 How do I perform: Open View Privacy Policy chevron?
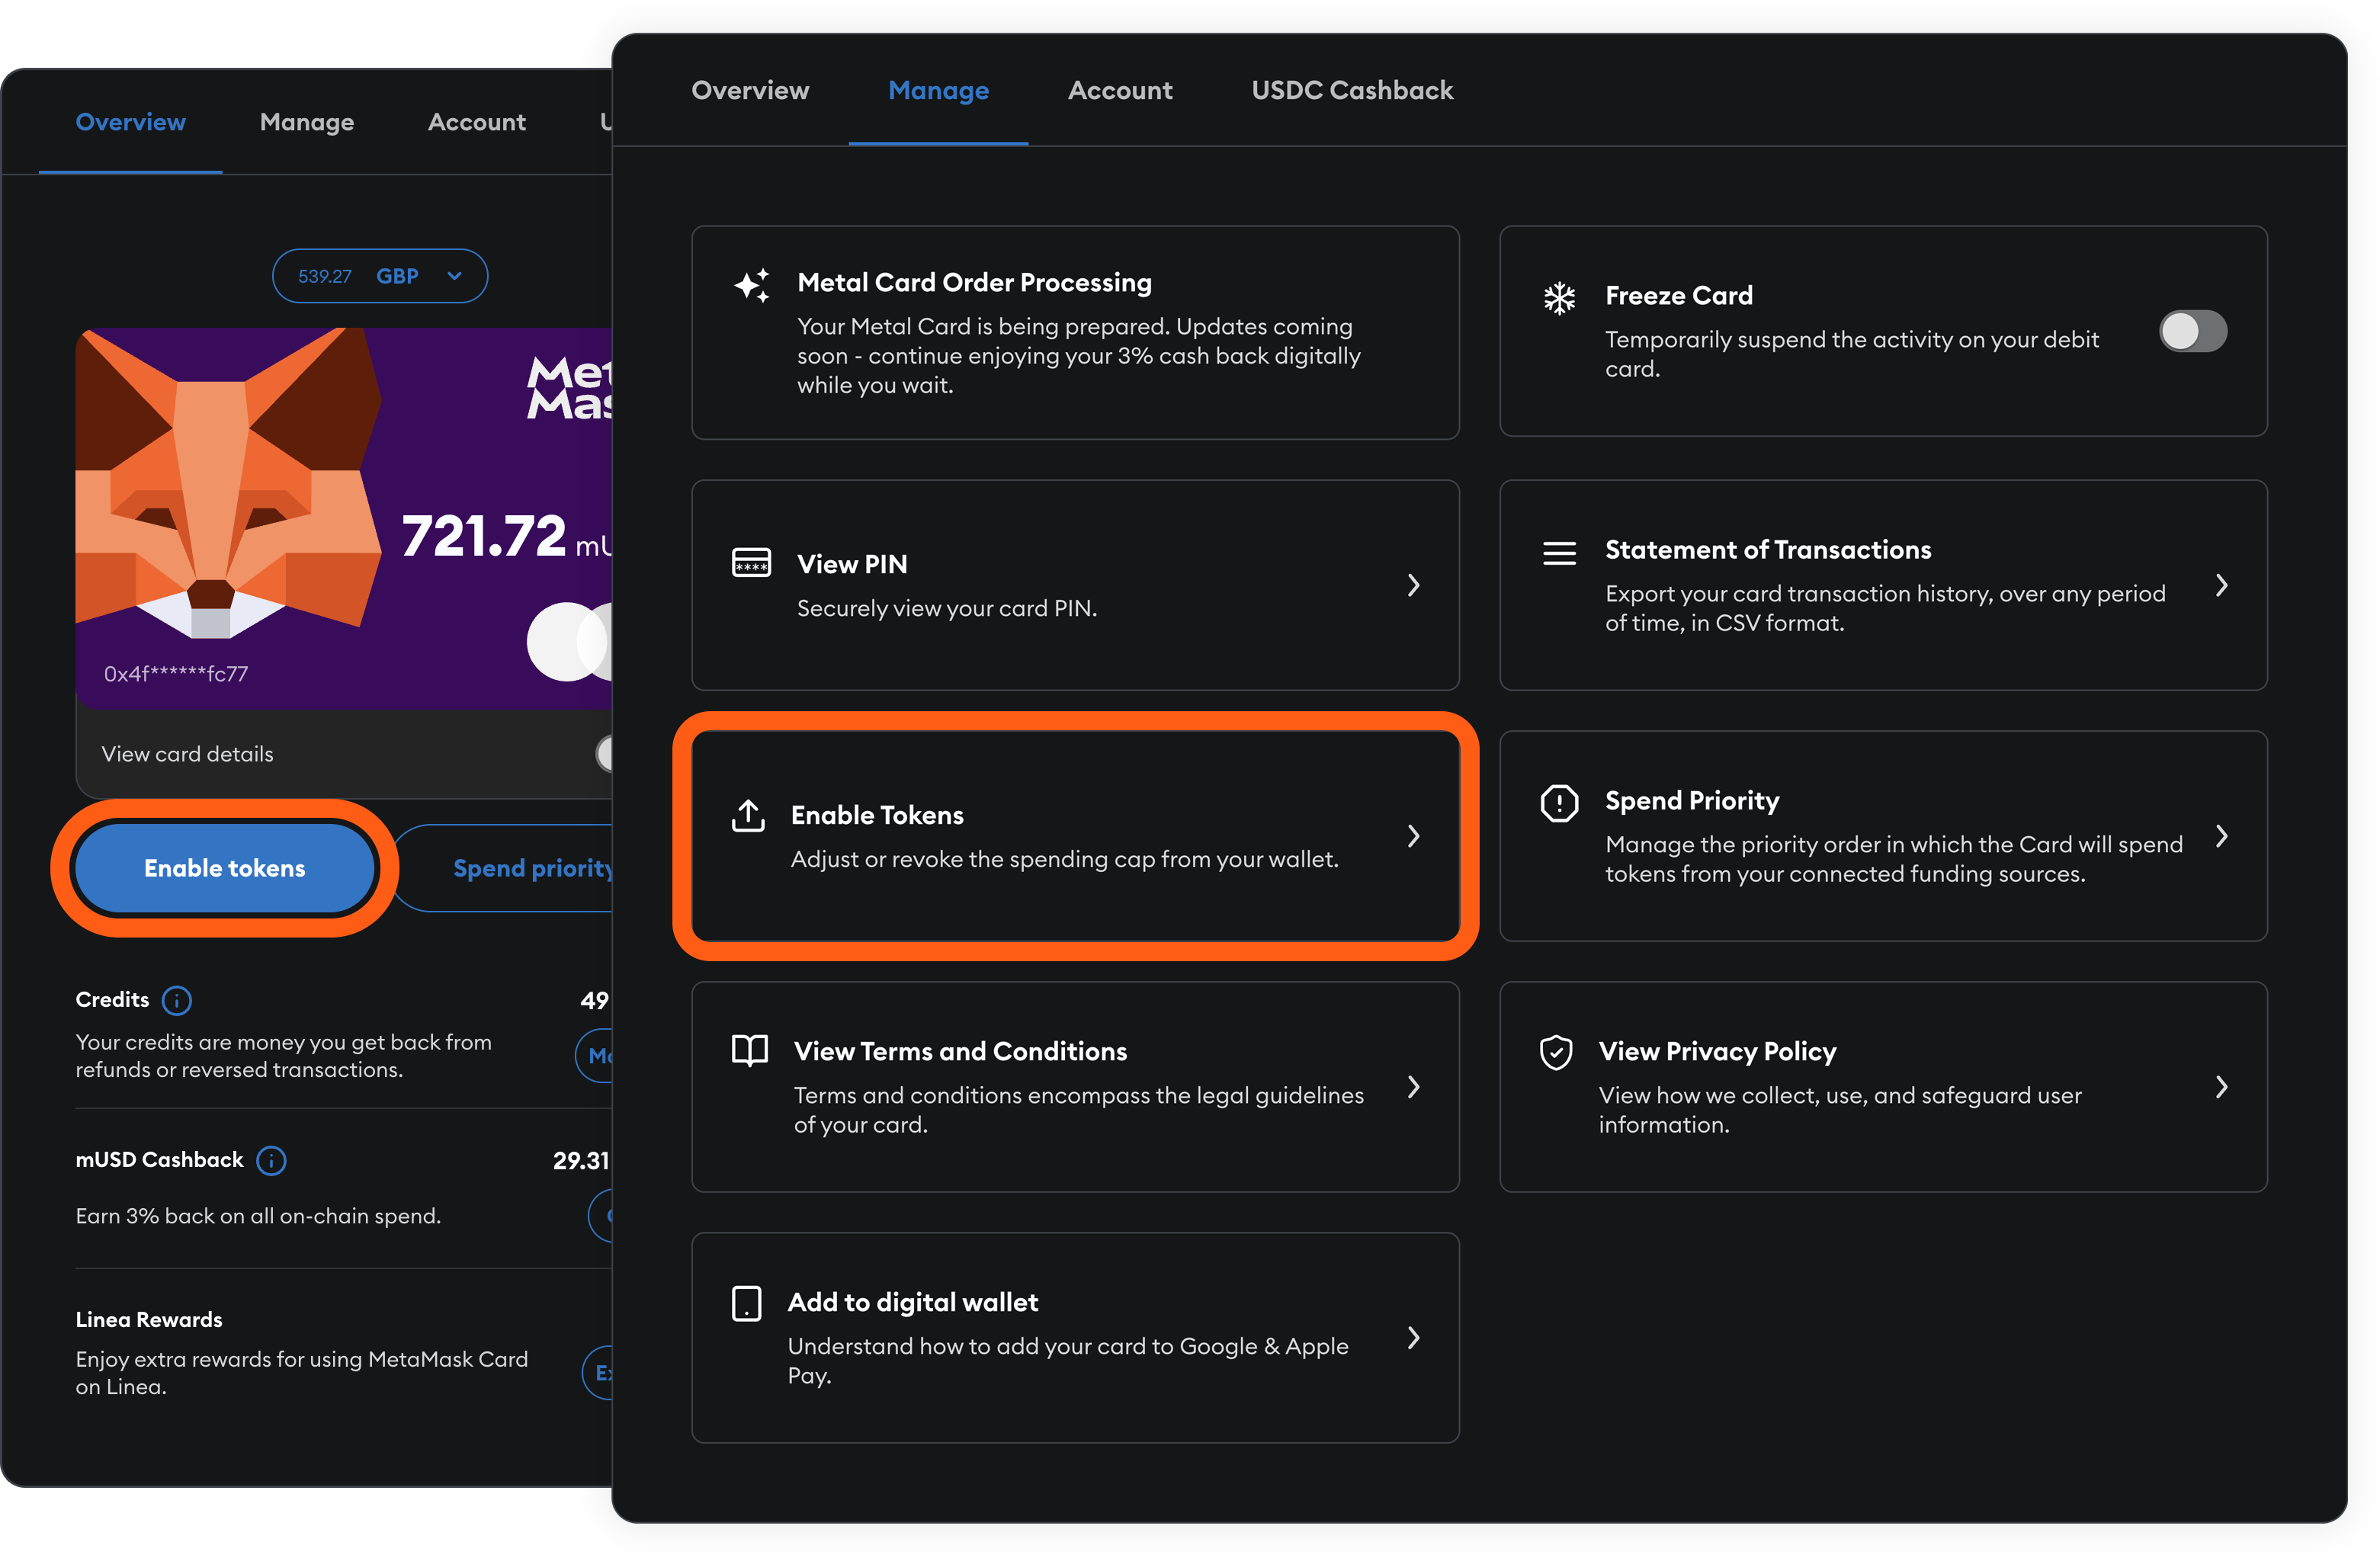[x=2221, y=1087]
